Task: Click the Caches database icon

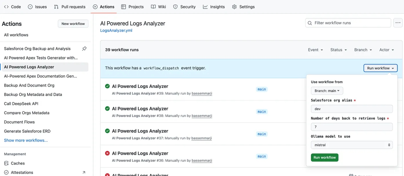Action: [x=6, y=163]
